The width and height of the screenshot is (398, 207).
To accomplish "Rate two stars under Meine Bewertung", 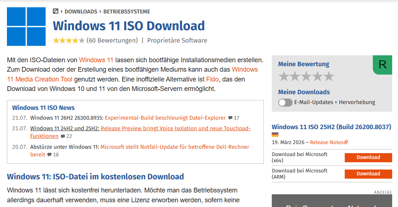I will 295,76.
